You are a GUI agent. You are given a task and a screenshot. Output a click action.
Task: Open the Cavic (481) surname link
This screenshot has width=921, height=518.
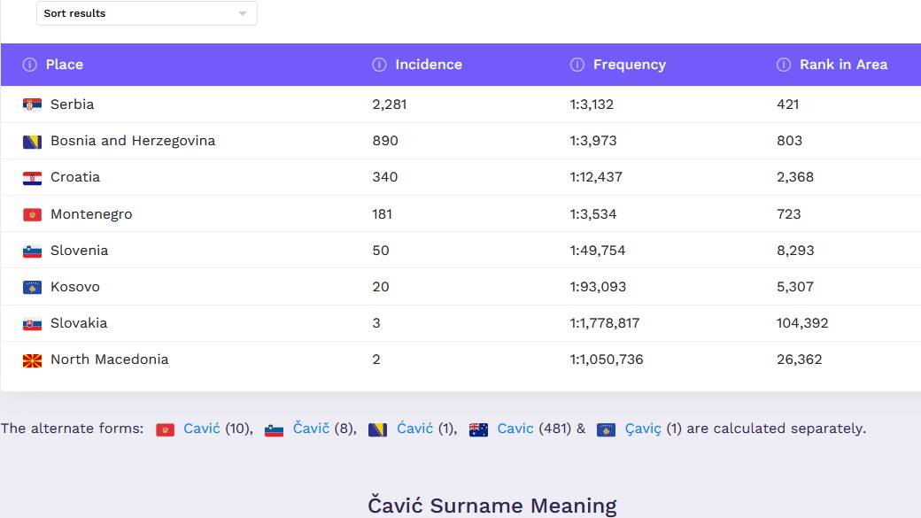(x=515, y=429)
